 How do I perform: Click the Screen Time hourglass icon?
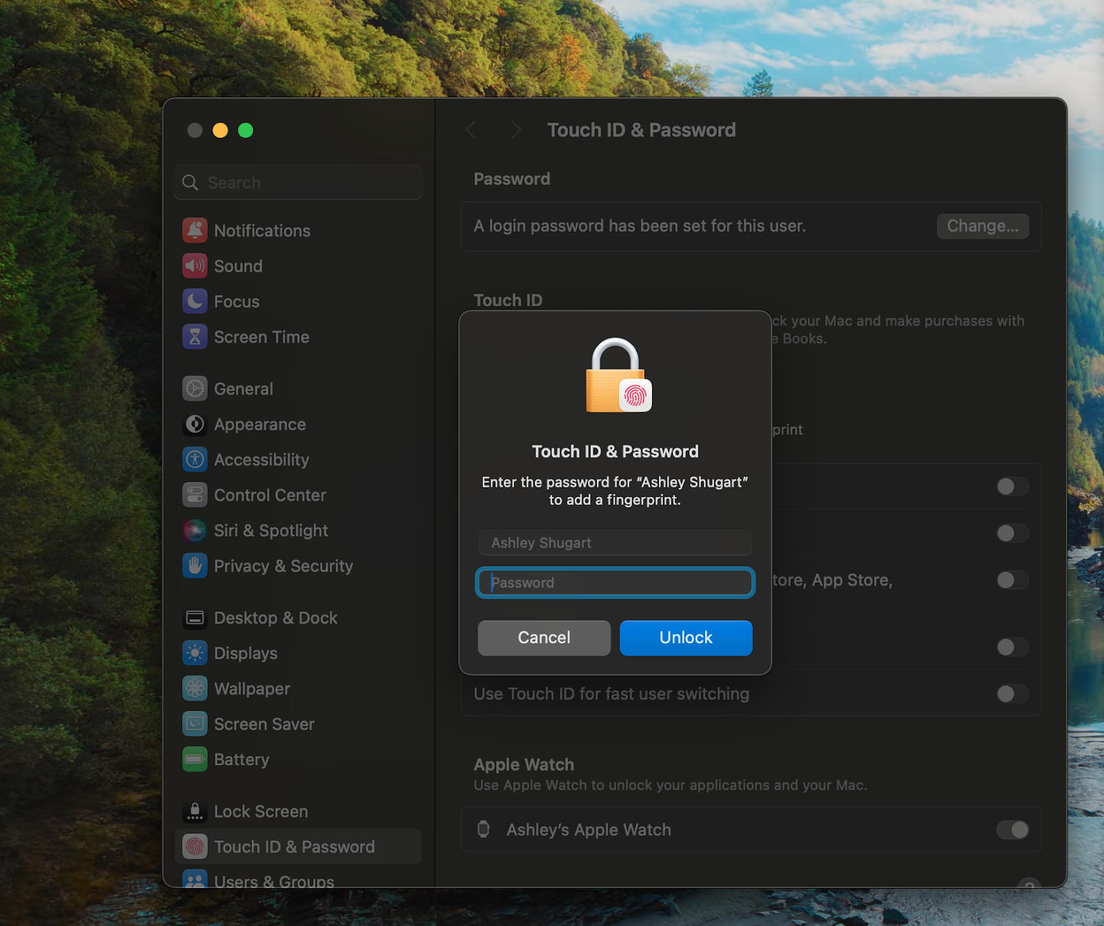[x=195, y=337]
